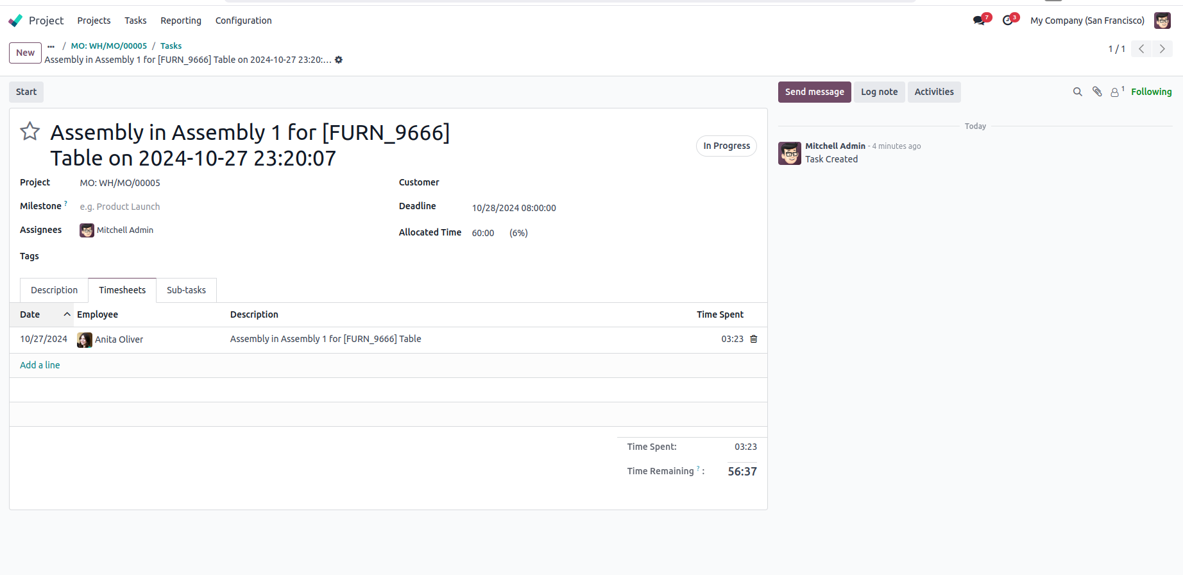The image size is (1183, 575).
Task: Open the Reporting menu
Action: (181, 21)
